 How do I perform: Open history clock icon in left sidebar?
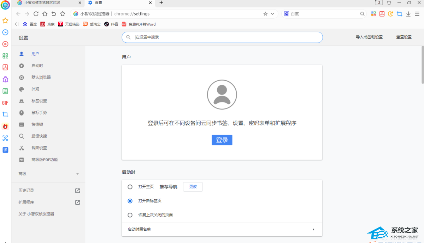tap(5, 32)
